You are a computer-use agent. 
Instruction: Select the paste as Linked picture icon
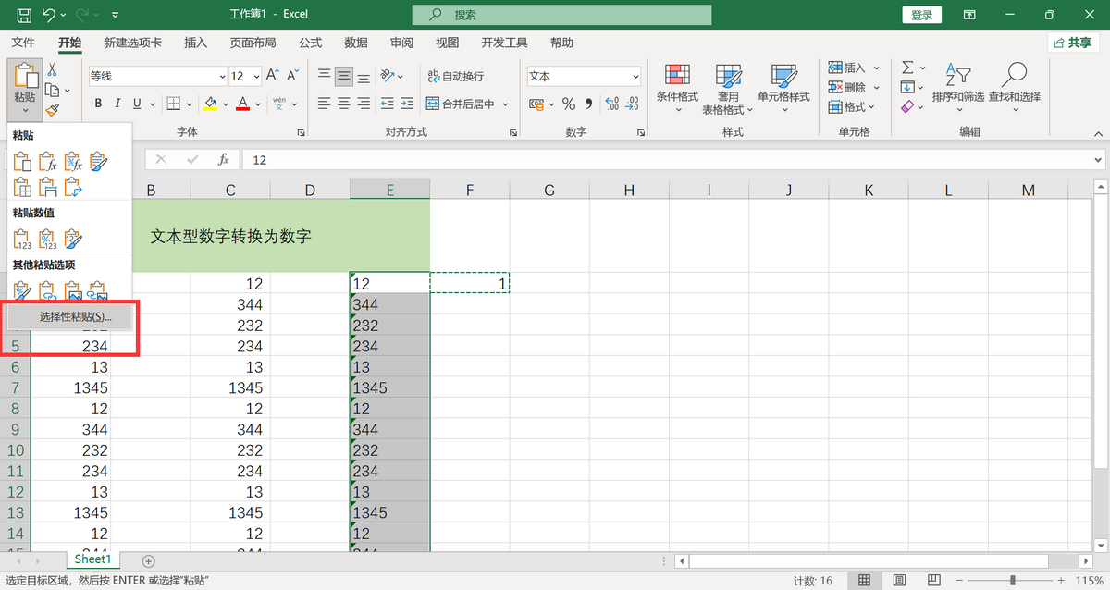(98, 290)
